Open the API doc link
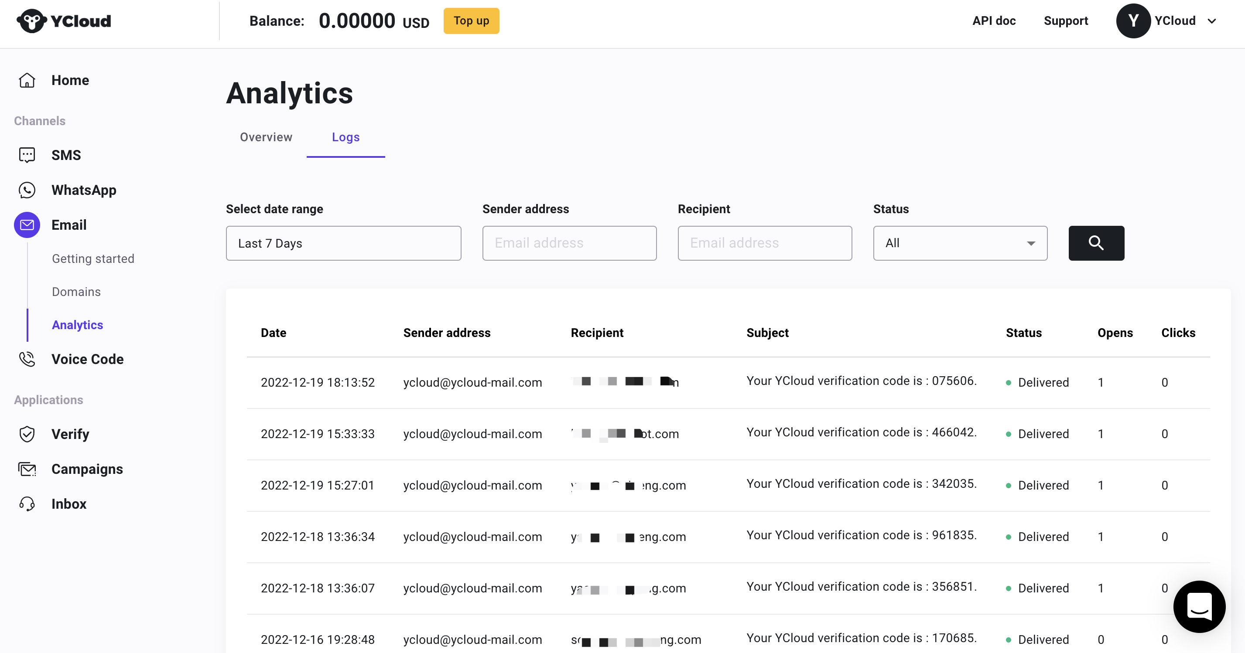 [994, 21]
